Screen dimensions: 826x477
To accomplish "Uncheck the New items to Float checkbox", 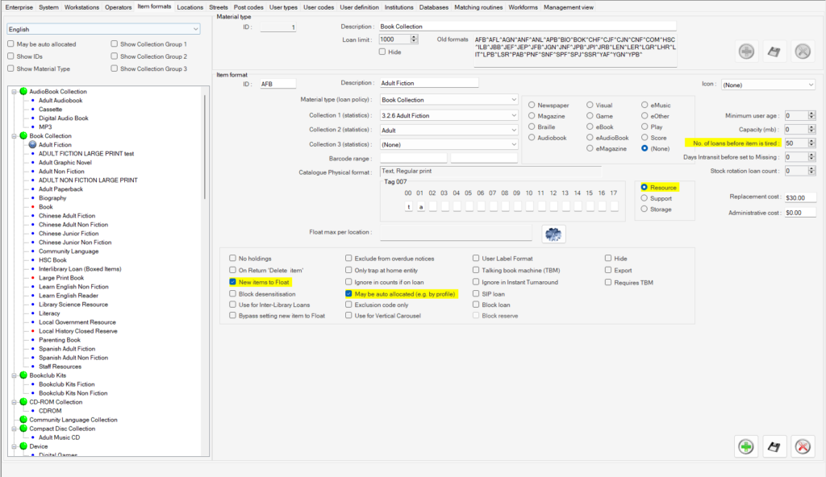I will [x=233, y=283].
